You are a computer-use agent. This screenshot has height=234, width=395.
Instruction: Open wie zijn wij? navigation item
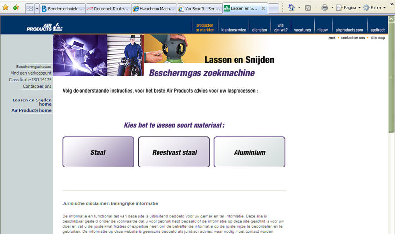pos(280,28)
